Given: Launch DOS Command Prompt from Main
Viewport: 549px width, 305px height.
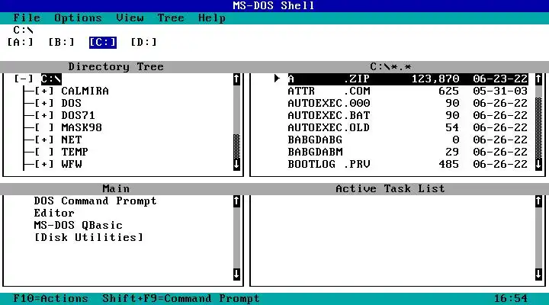Looking at the screenshot, I should click(x=95, y=201).
